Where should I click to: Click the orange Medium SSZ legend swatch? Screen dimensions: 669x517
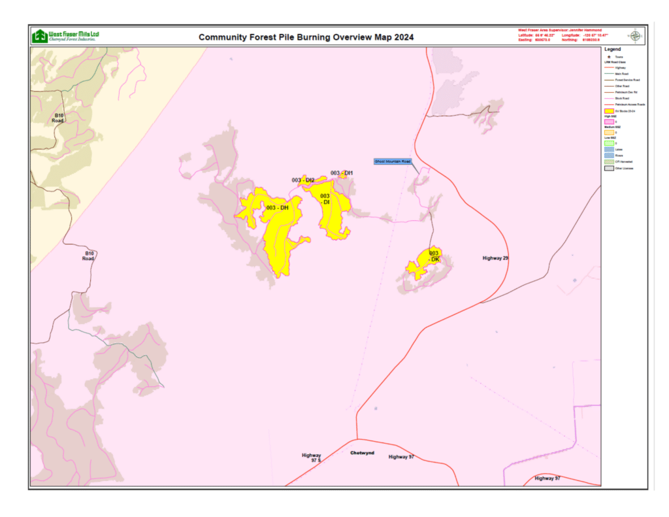609,133
